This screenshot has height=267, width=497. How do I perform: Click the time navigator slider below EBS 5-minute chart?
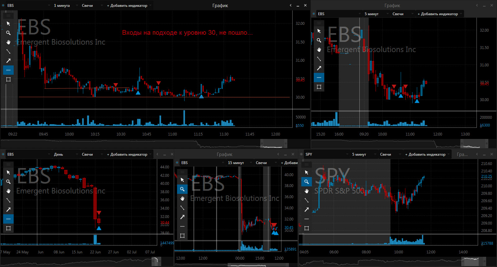click(x=474, y=144)
